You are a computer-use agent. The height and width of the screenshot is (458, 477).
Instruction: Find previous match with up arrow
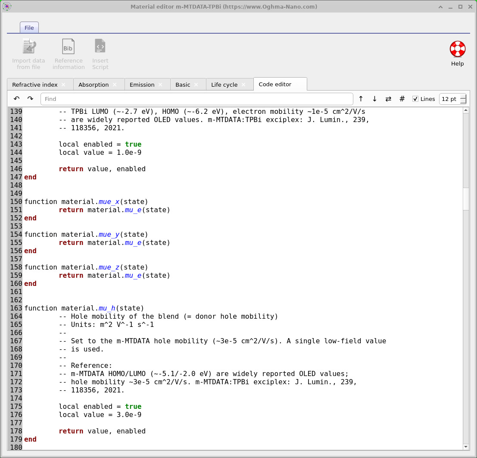click(x=361, y=99)
